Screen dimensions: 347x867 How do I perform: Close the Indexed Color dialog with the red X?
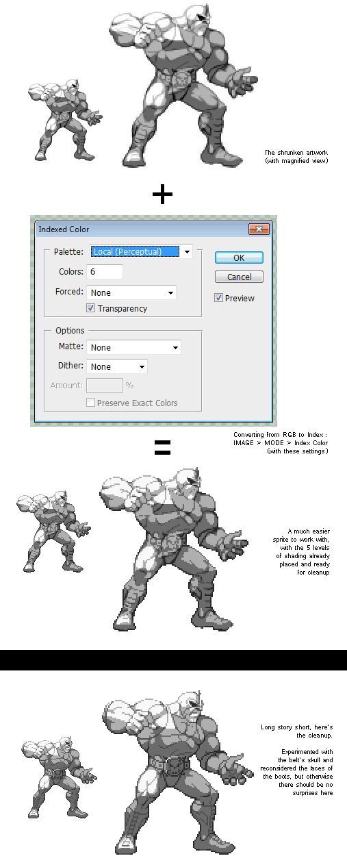[x=257, y=229]
